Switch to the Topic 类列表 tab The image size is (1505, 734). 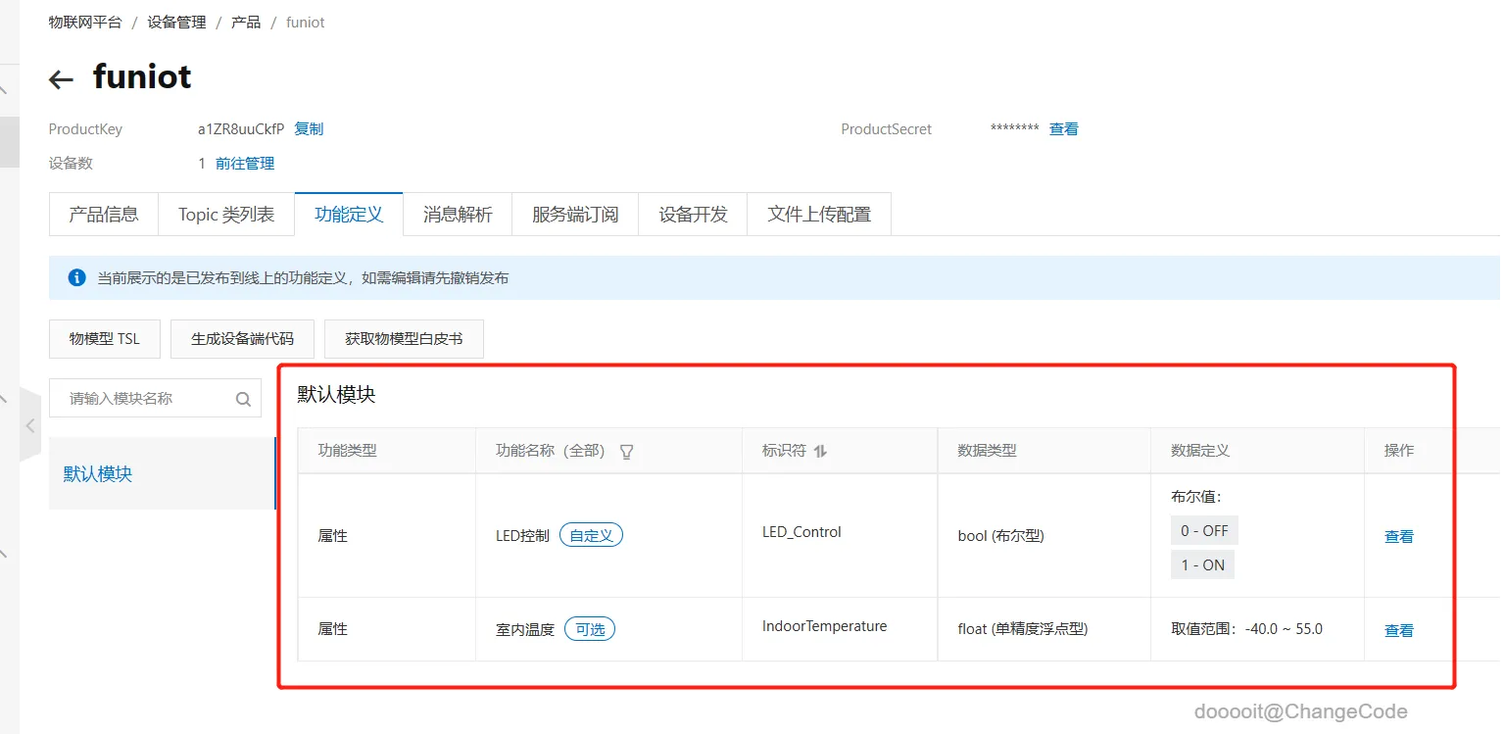point(226,215)
